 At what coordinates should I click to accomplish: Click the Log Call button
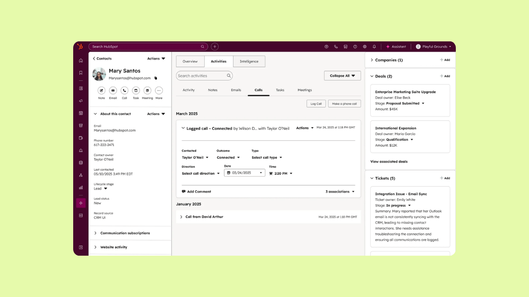(x=316, y=104)
